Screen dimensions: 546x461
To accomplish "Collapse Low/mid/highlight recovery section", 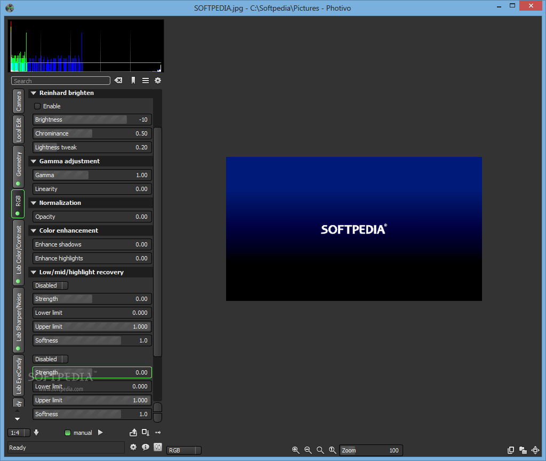I will (34, 272).
